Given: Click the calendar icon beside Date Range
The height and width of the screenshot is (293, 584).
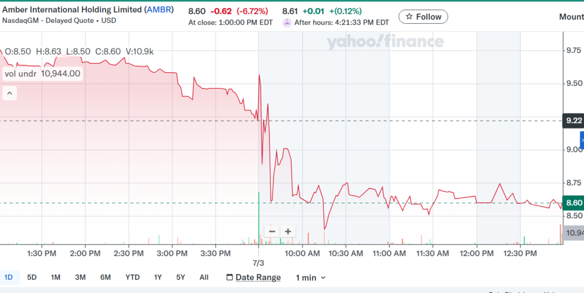Looking at the screenshot, I should pos(229,278).
